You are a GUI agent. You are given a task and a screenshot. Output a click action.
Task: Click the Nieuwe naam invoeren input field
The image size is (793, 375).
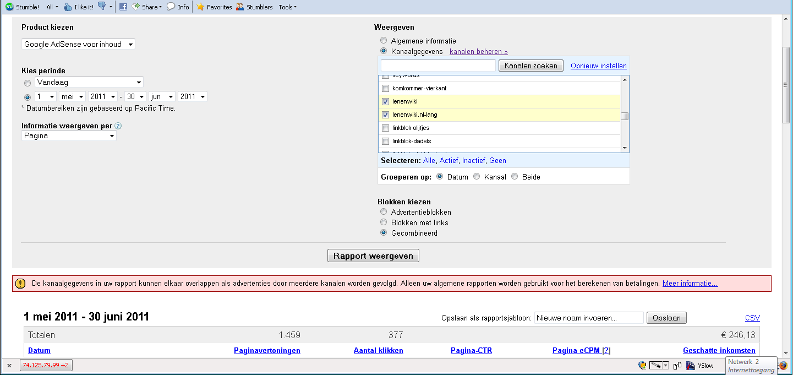click(x=589, y=318)
